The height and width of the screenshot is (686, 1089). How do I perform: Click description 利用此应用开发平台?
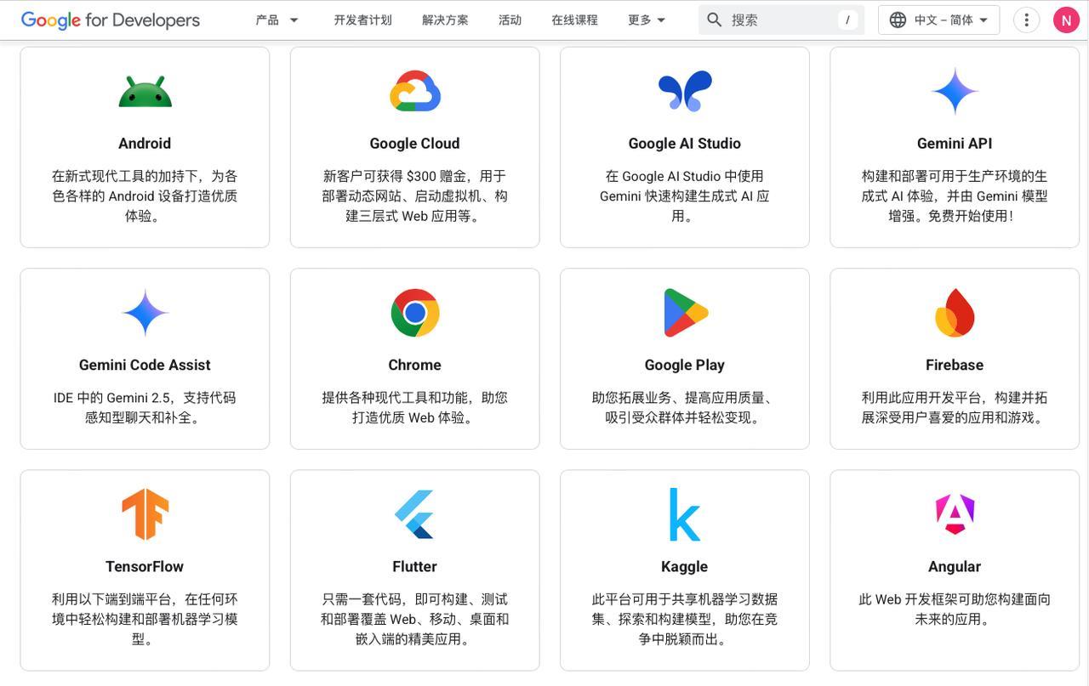pyautogui.click(x=955, y=408)
